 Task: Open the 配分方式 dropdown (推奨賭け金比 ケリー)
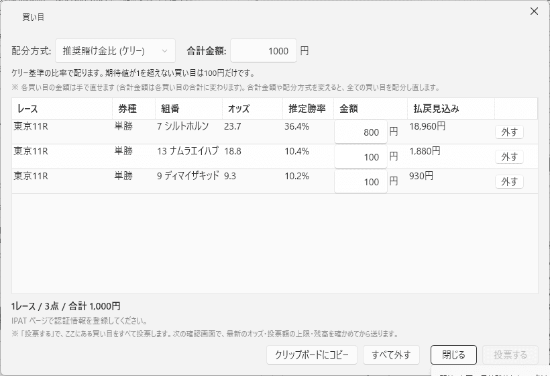115,50
